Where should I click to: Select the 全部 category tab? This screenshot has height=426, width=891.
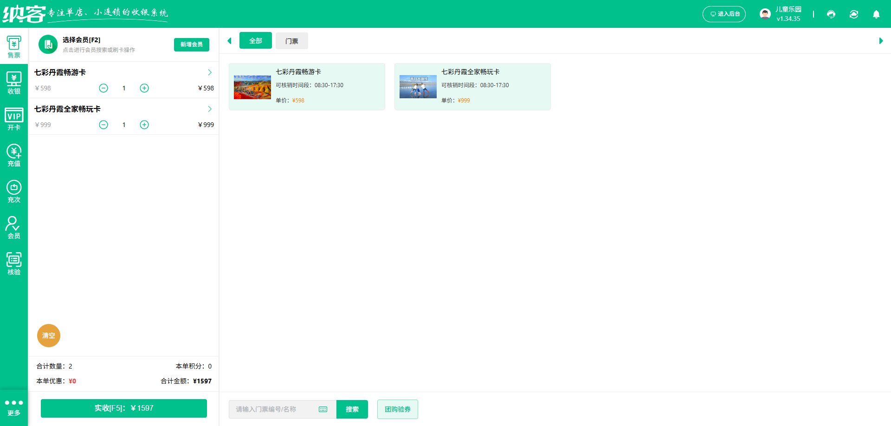pyautogui.click(x=255, y=41)
